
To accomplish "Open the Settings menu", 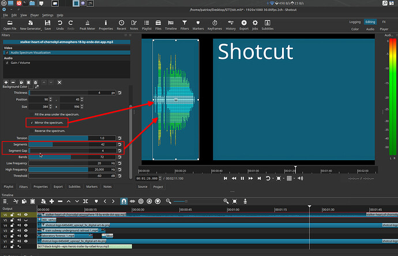I will coord(47,15).
